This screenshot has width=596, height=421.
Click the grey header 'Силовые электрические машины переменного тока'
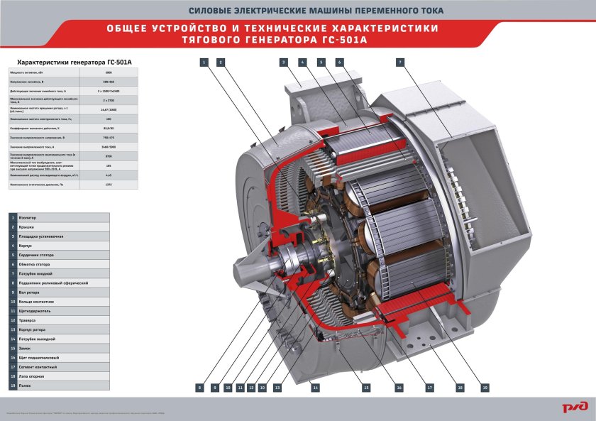[x=297, y=11]
